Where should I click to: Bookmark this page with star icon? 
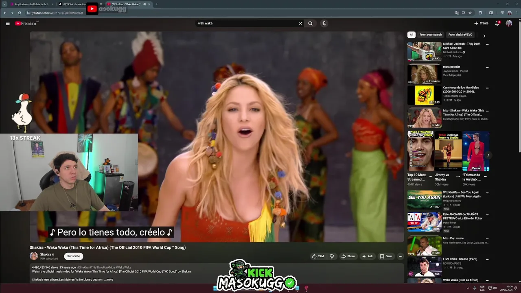coord(470,13)
